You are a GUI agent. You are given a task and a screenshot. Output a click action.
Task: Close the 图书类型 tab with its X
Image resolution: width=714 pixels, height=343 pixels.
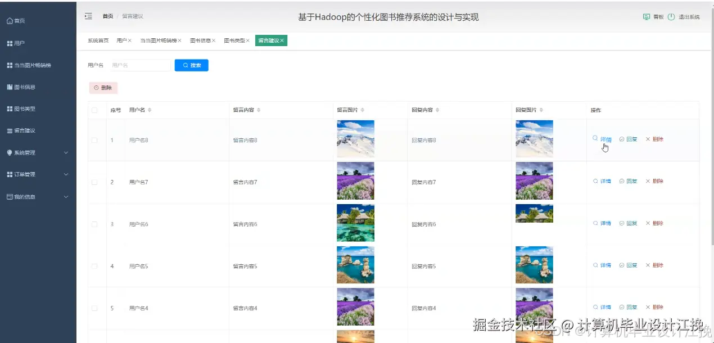click(x=247, y=40)
